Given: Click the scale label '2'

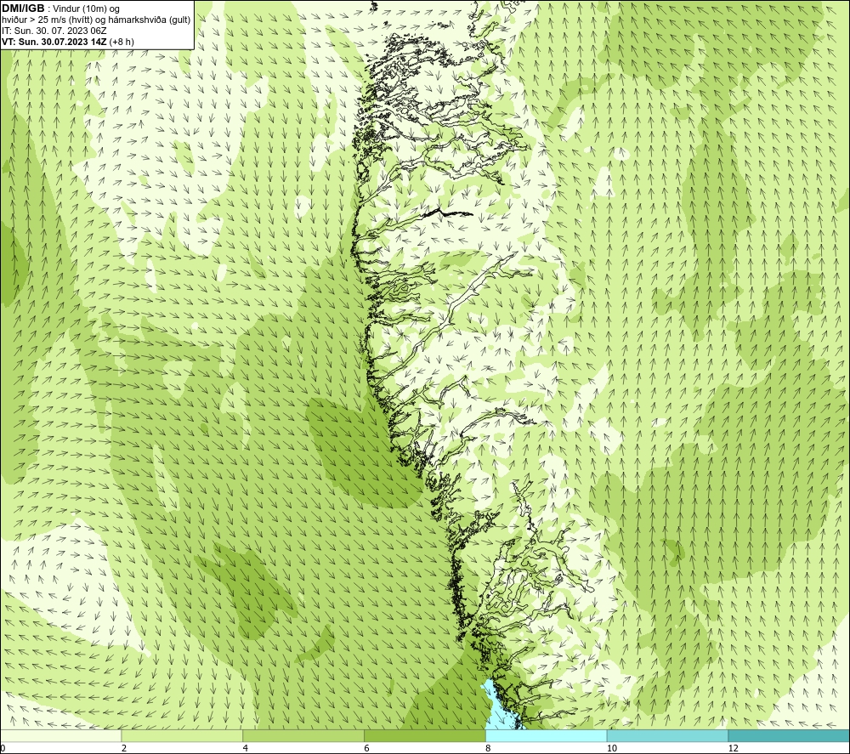Looking at the screenshot, I should point(124,748).
